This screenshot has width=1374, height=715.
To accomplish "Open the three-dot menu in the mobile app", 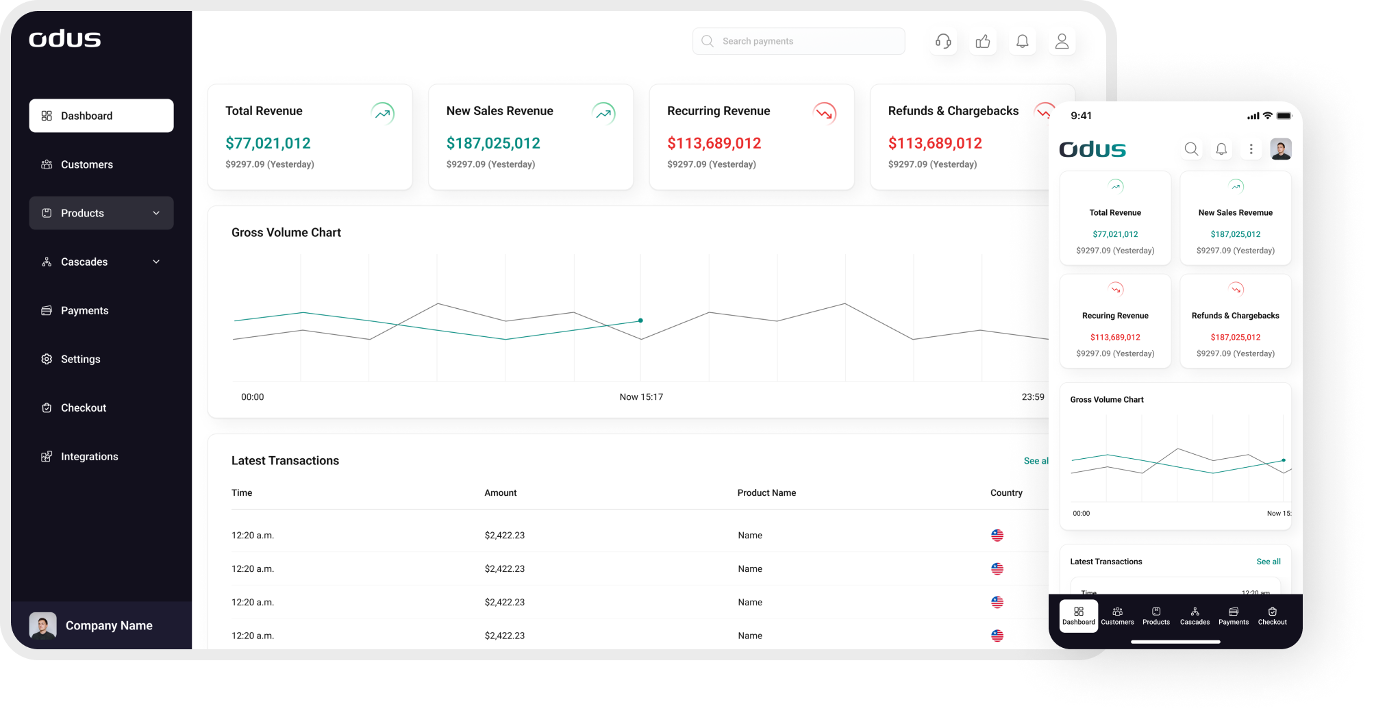I will 1251,149.
